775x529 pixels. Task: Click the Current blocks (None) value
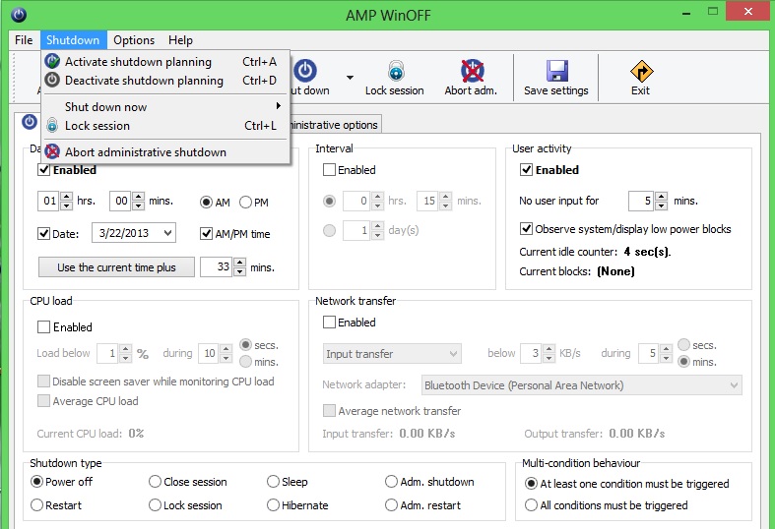coord(615,271)
